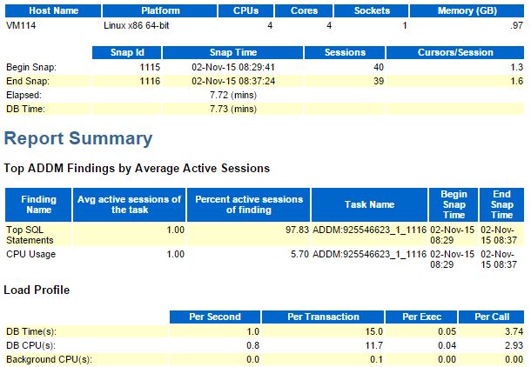531x367 pixels.
Task: Click the Load Profile section heading
Action: click(x=37, y=289)
